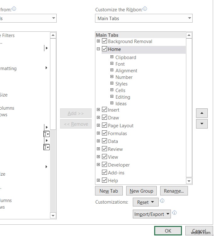Expand the View tab node

click(x=98, y=157)
